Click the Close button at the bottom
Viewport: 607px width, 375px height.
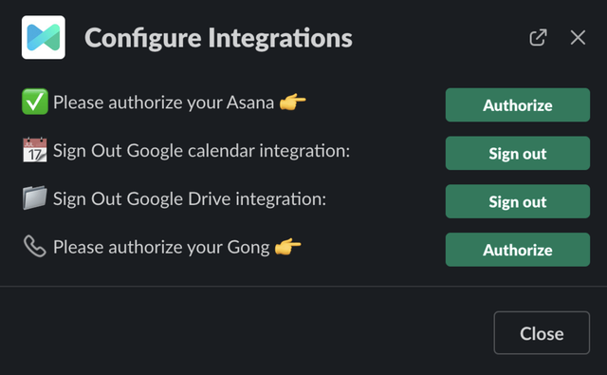click(x=542, y=333)
